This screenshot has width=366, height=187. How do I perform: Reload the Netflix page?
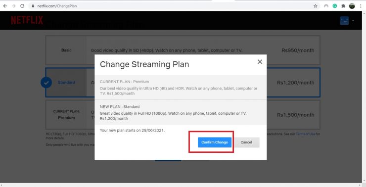coord(22,6)
